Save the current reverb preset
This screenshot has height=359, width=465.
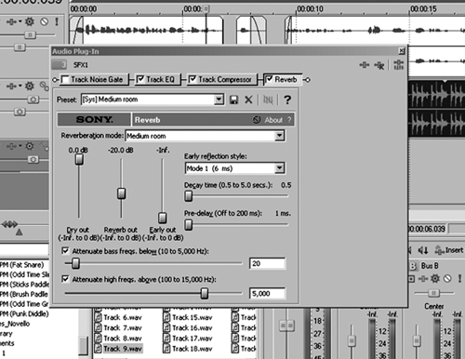233,100
